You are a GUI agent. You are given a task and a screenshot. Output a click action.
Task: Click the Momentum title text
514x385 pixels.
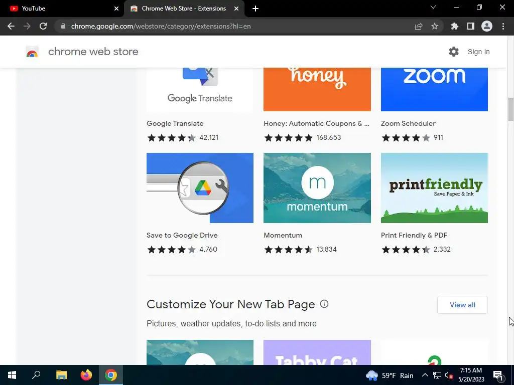point(283,235)
